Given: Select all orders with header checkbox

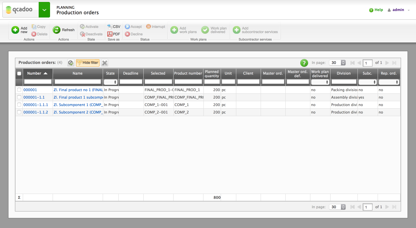Looking at the screenshot, I should [19, 73].
